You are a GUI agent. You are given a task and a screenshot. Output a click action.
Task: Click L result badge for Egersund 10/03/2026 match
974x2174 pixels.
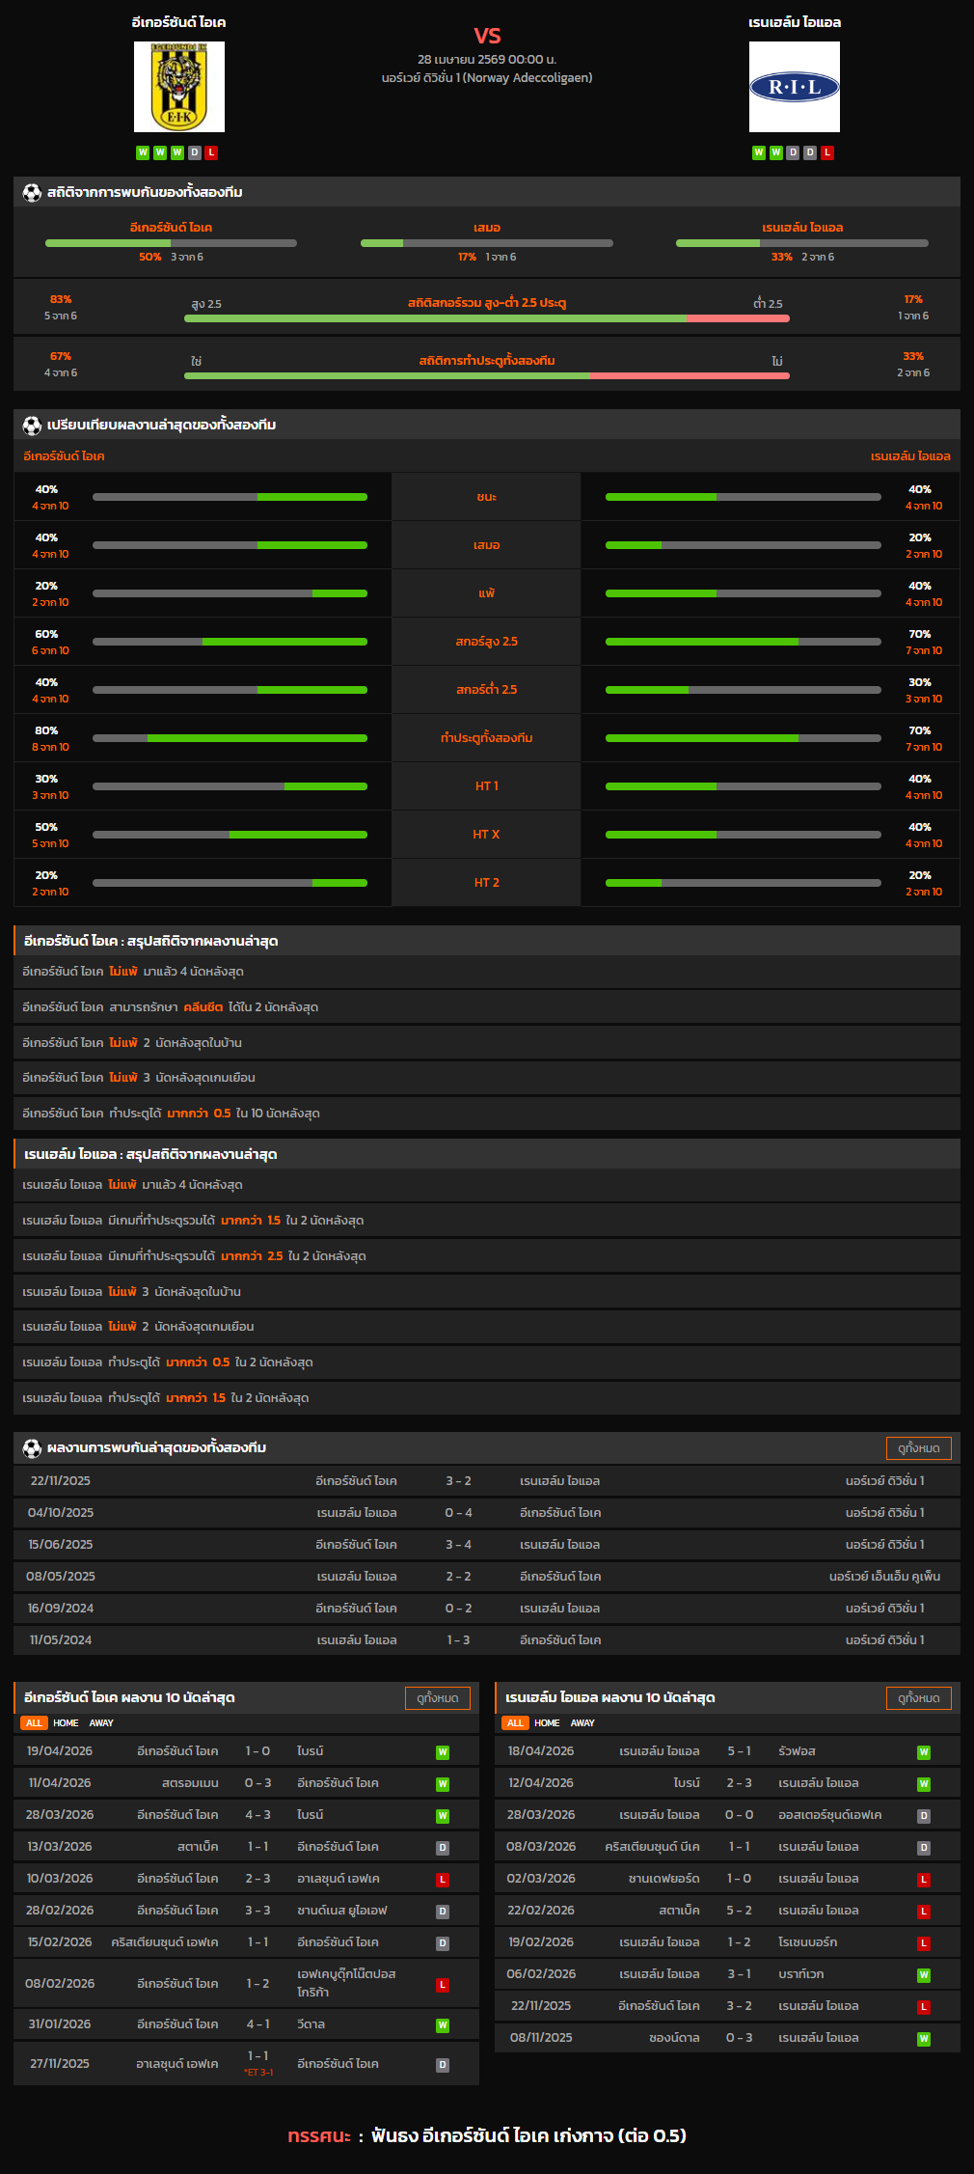click(443, 1880)
